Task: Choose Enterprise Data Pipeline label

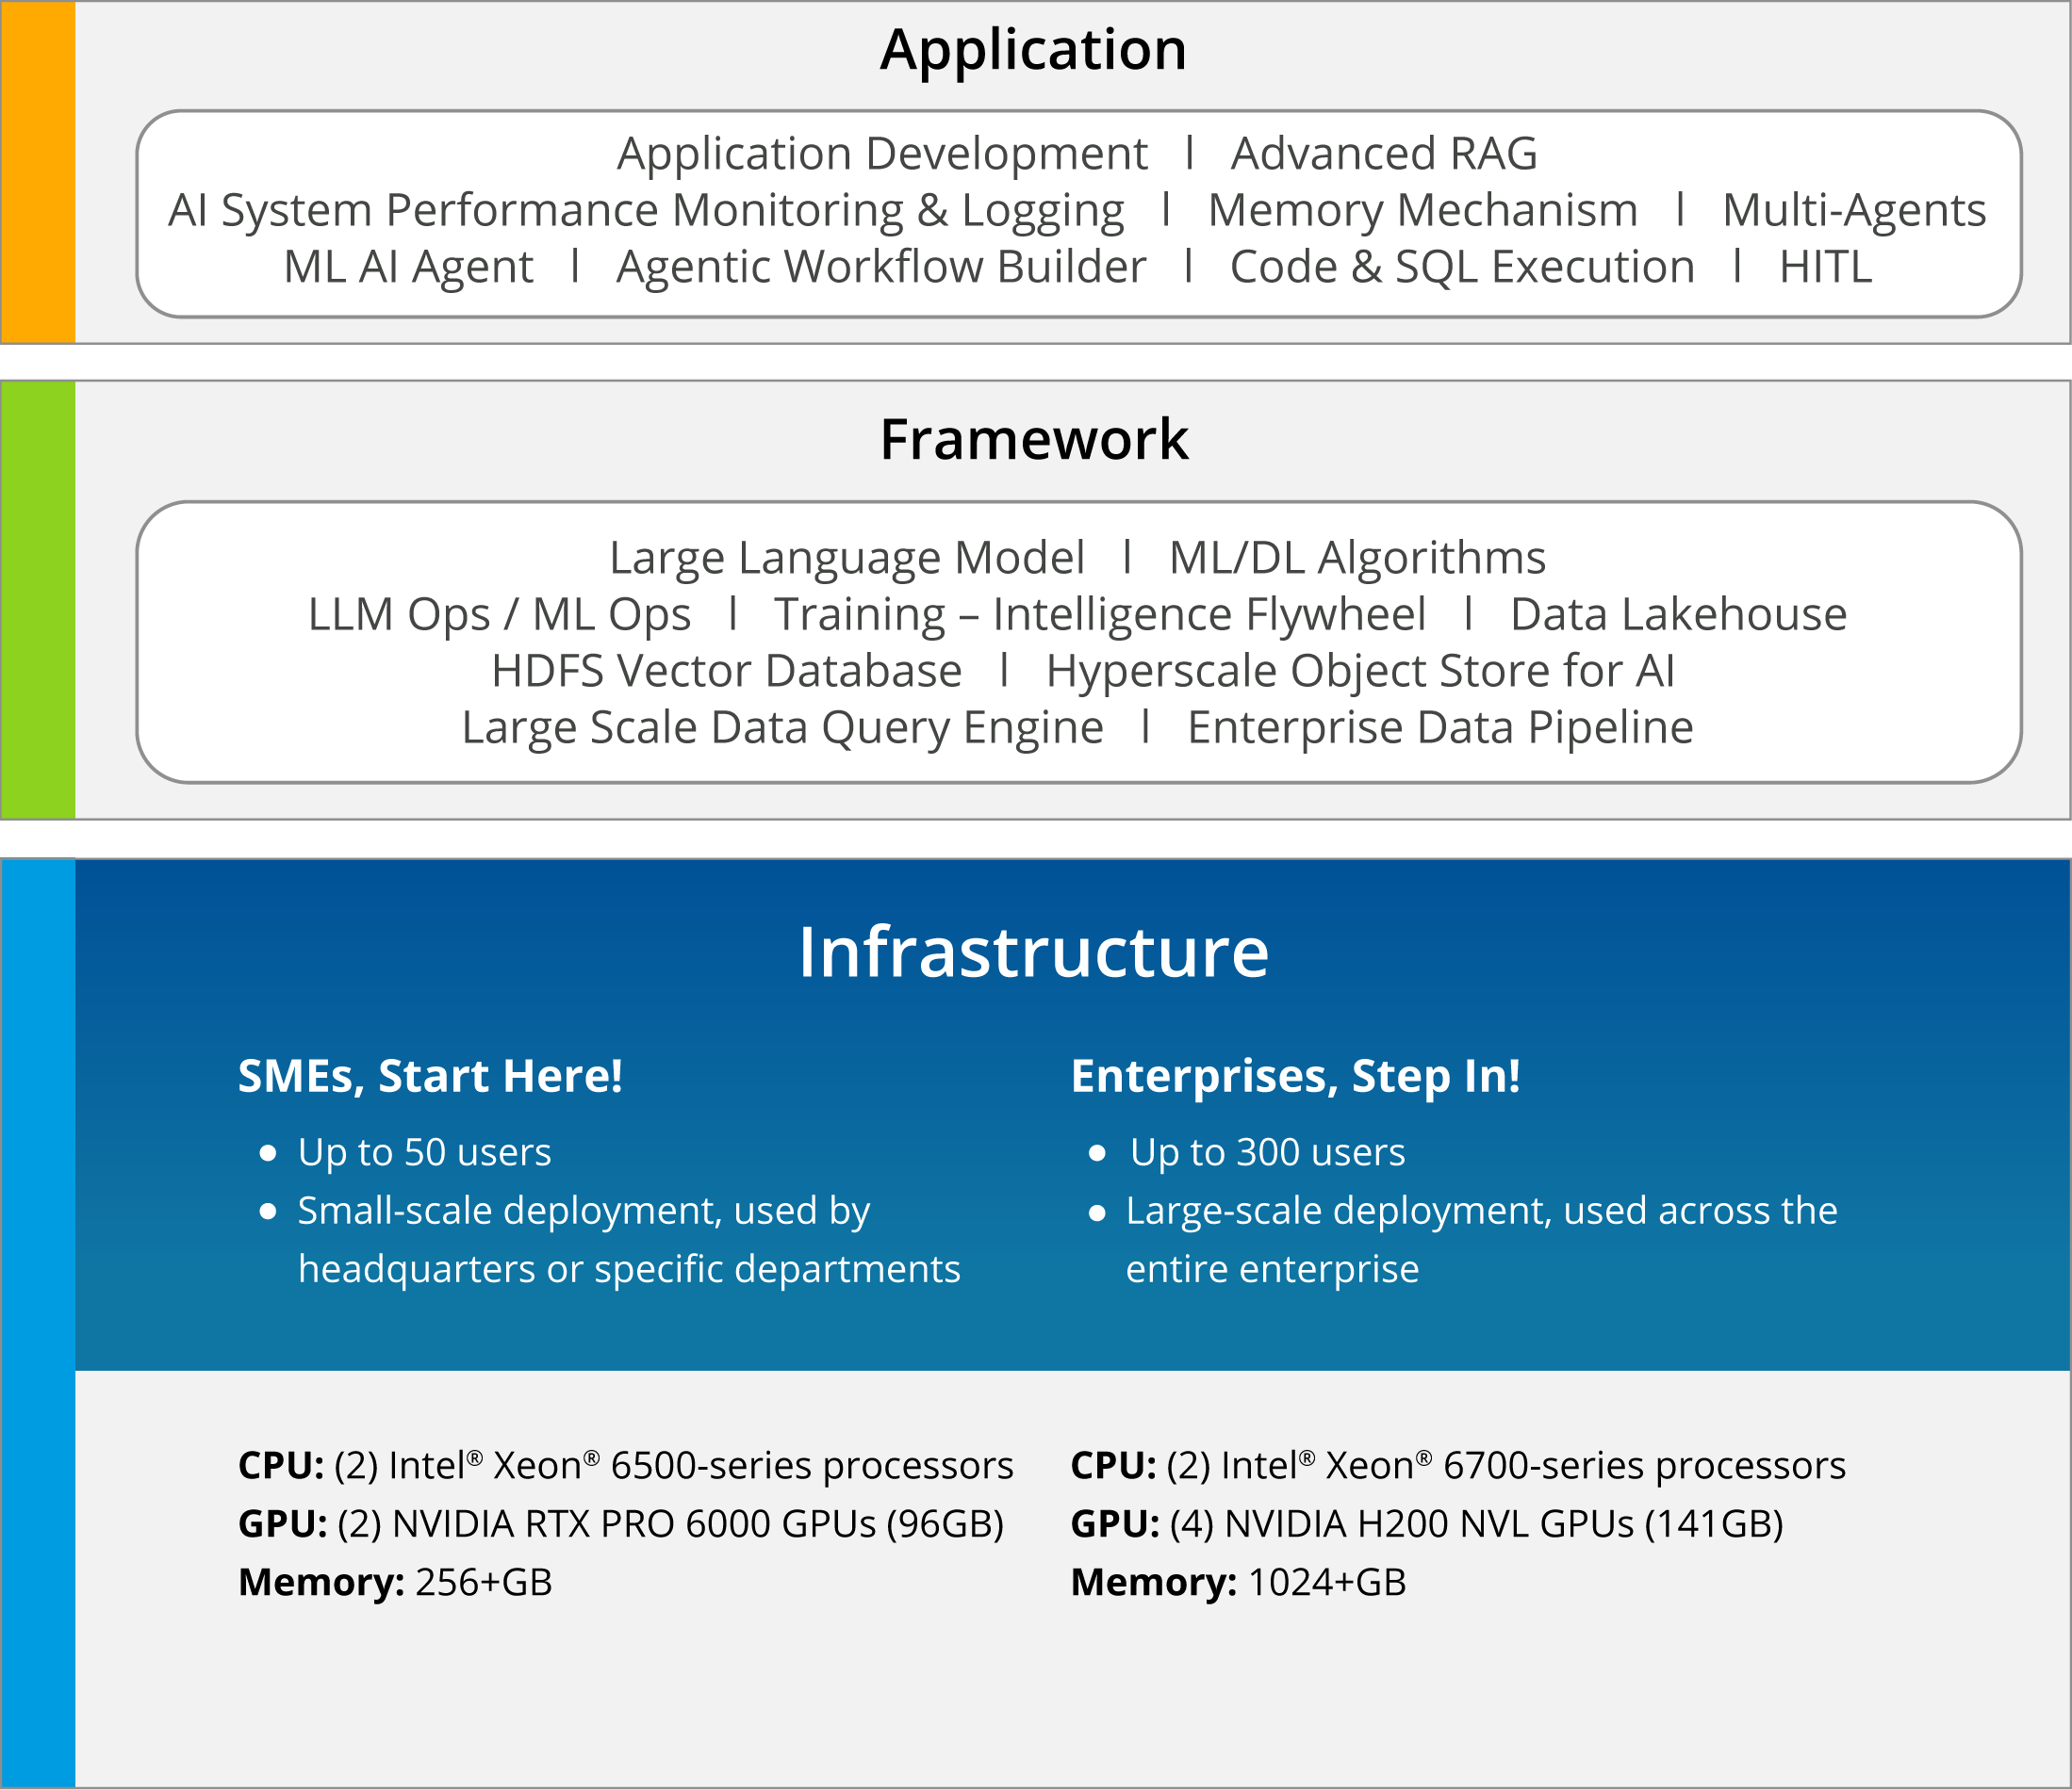Action: (x=1440, y=729)
